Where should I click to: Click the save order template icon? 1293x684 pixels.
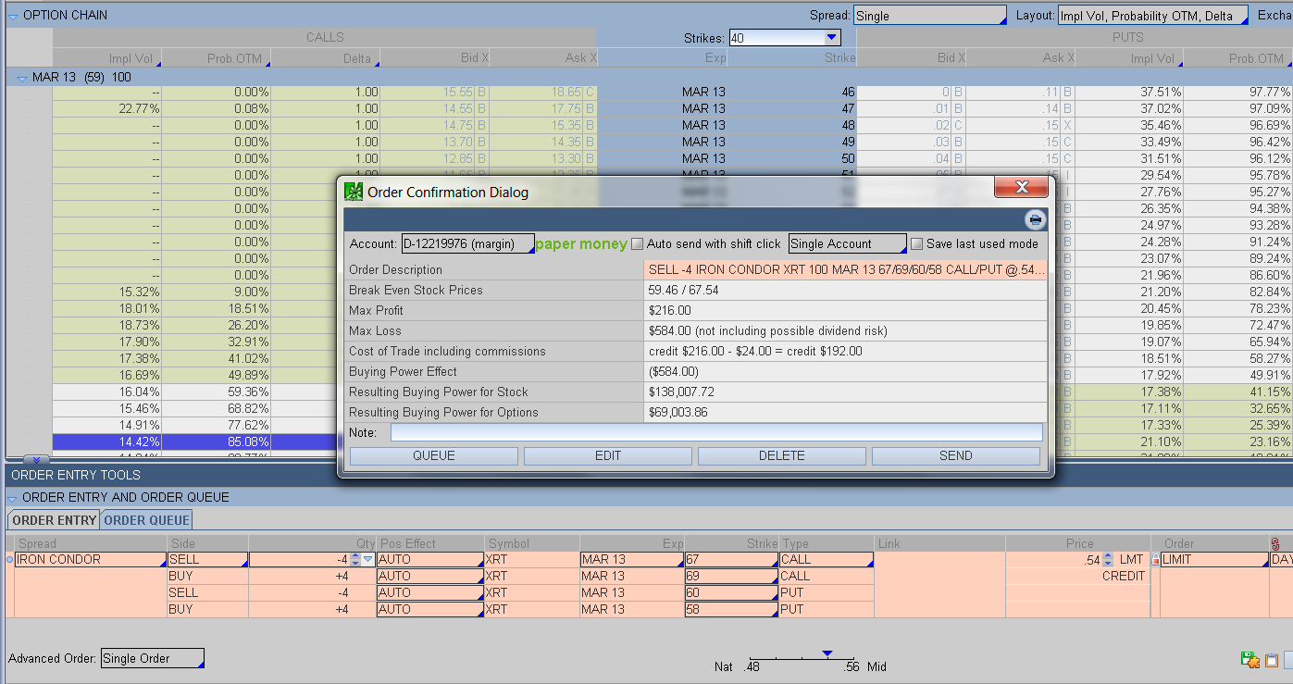(1250, 660)
